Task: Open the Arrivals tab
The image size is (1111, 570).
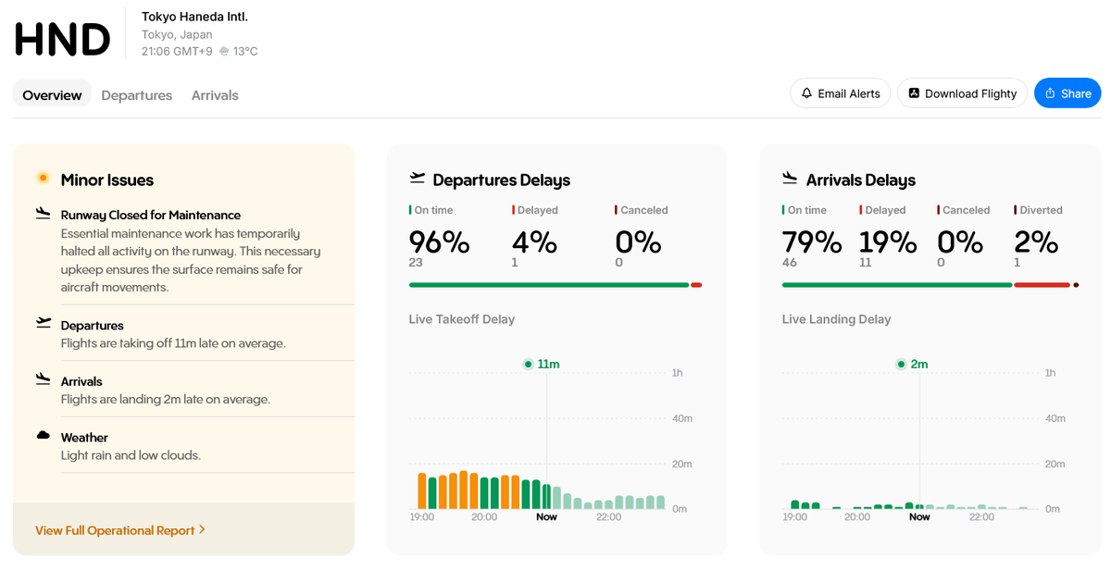Action: click(215, 95)
